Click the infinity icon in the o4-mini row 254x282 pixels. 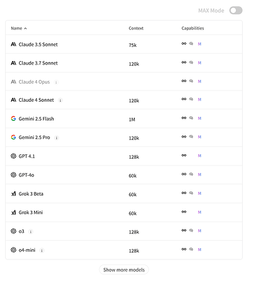coord(184,249)
